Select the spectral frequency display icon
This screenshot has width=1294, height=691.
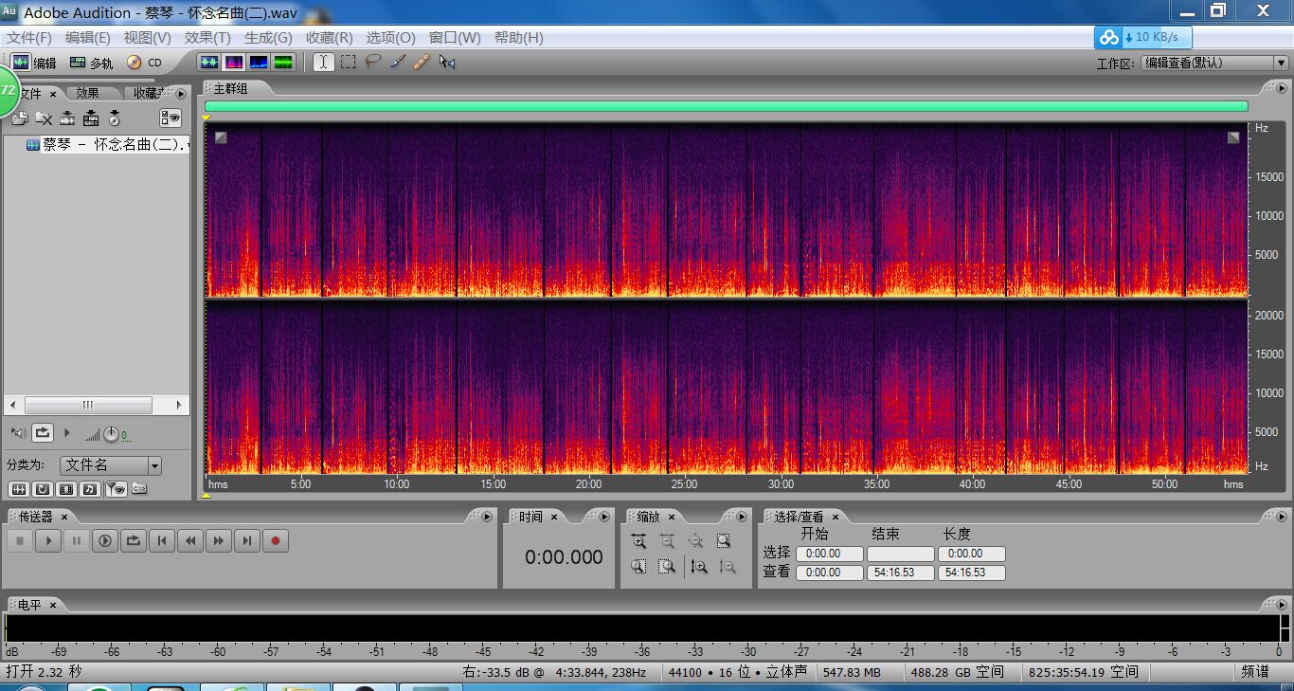pyautogui.click(x=233, y=63)
